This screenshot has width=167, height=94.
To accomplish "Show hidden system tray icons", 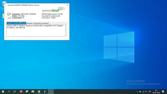I will tap(137, 92).
